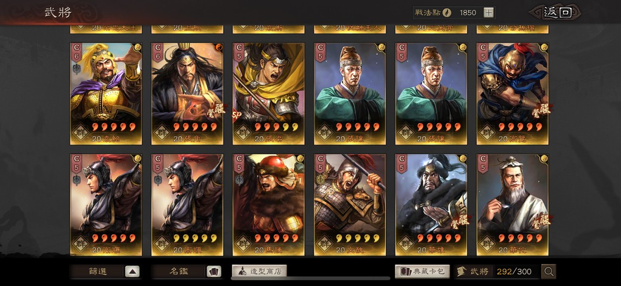Expand the 篩選 filter arrow
This screenshot has height=286, width=621.
132,271
